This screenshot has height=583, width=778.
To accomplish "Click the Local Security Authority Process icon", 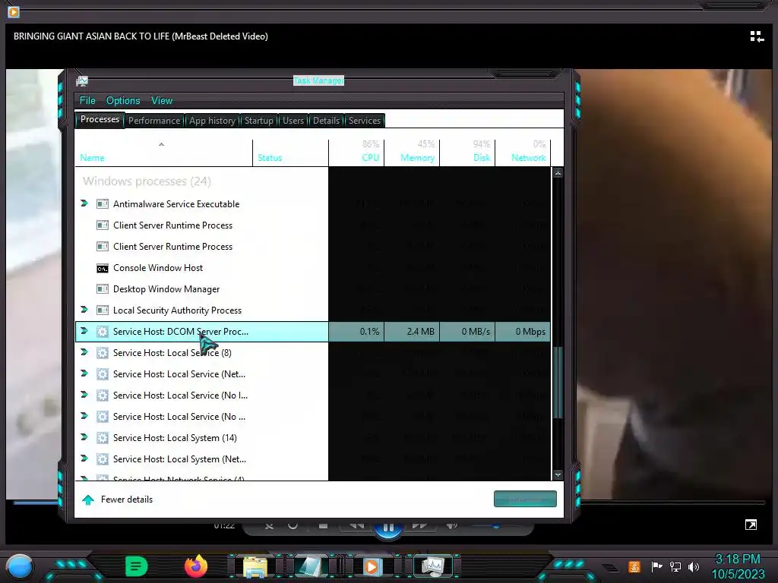I will pyautogui.click(x=103, y=310).
